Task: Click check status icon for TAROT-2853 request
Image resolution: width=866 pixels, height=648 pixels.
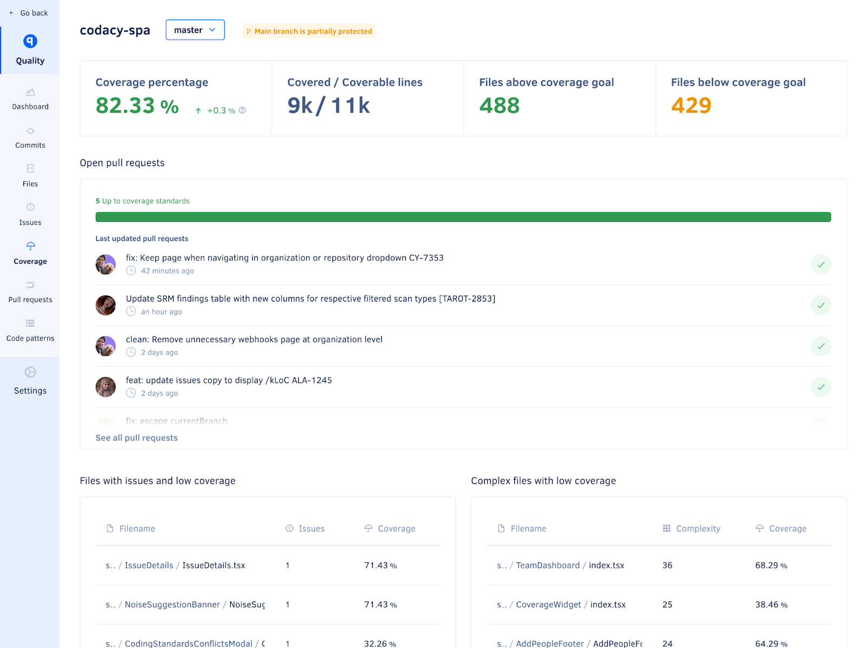Action: coord(821,305)
